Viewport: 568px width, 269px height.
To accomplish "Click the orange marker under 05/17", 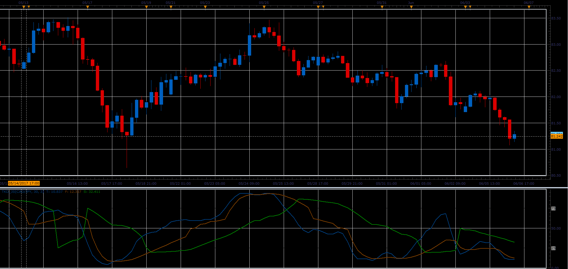I will pos(87,7).
